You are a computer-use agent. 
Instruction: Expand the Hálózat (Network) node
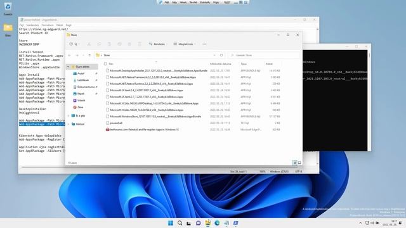(x=69, y=124)
